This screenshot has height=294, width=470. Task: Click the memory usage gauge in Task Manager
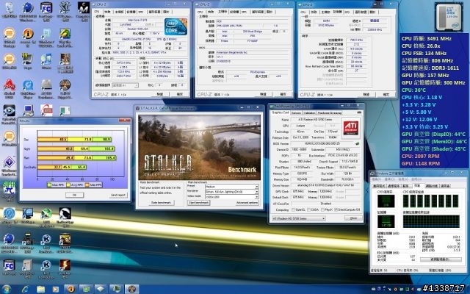coord(386,221)
